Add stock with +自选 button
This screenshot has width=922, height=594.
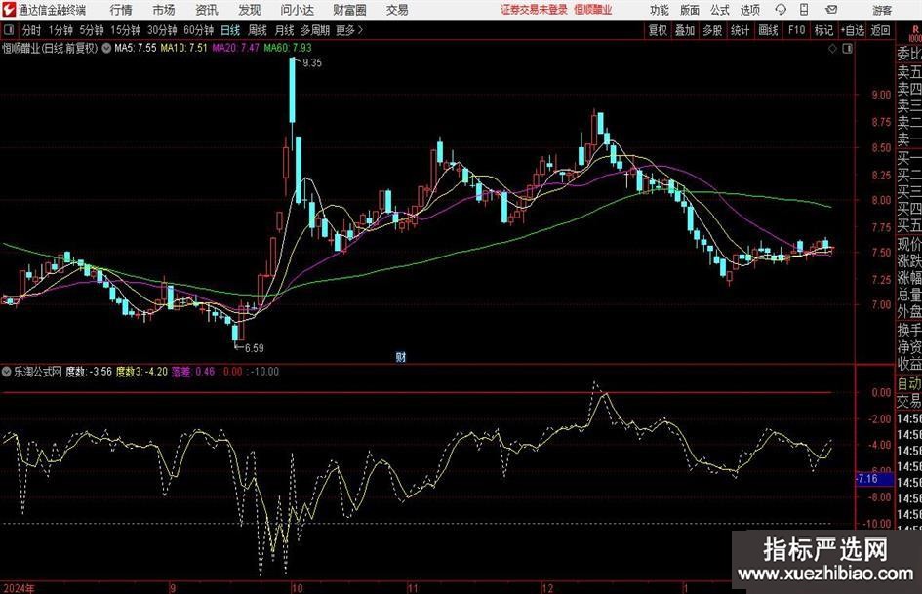point(853,30)
